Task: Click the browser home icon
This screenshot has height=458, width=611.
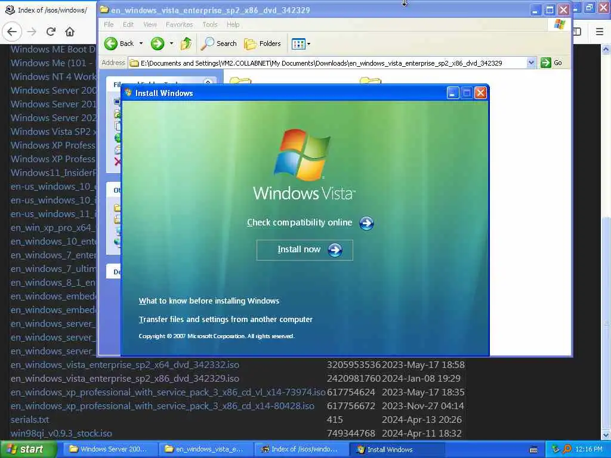Action: [70, 32]
